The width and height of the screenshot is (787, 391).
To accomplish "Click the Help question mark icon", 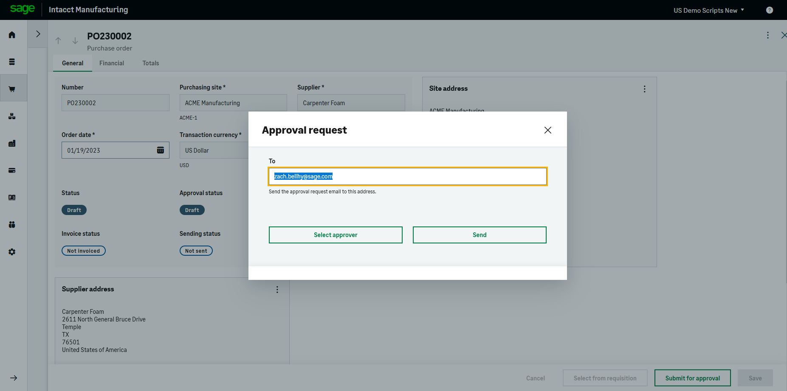I will click(x=769, y=10).
